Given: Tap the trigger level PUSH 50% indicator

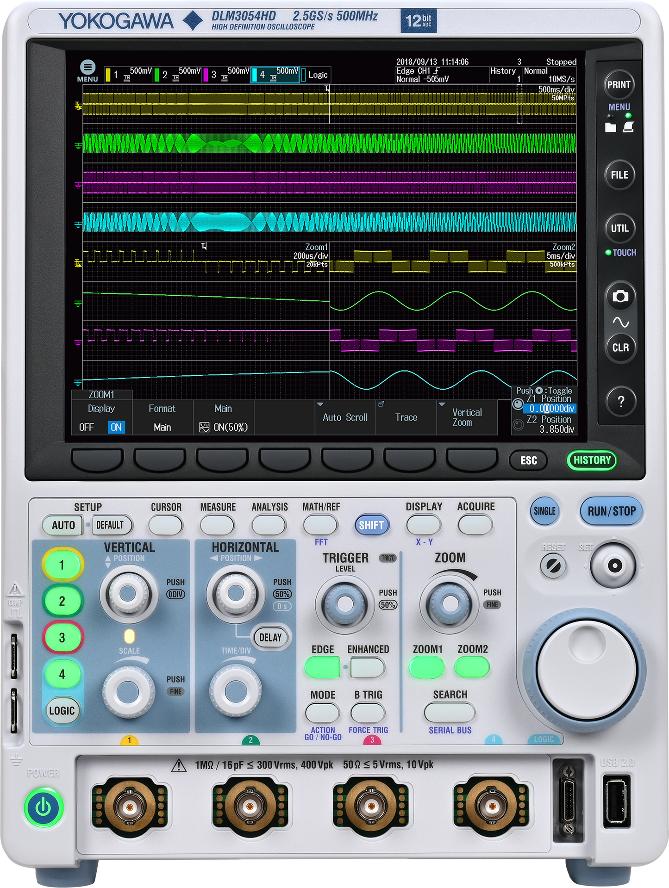Looking at the screenshot, I should pos(388,605).
